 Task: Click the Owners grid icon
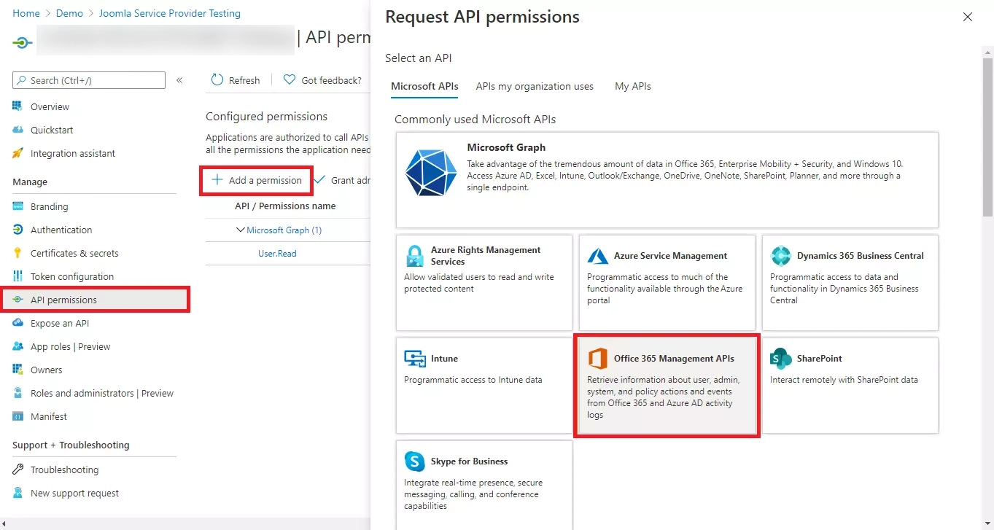tap(18, 370)
